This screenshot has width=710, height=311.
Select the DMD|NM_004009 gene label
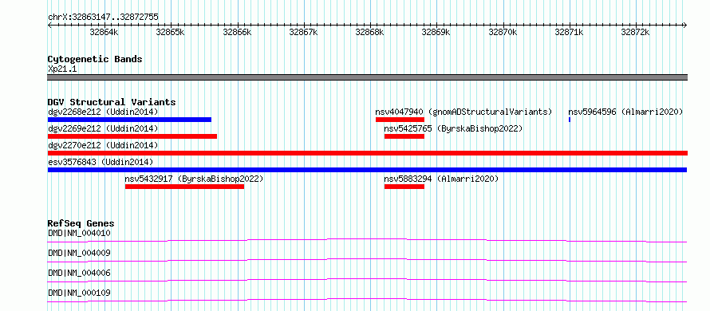[x=79, y=253]
